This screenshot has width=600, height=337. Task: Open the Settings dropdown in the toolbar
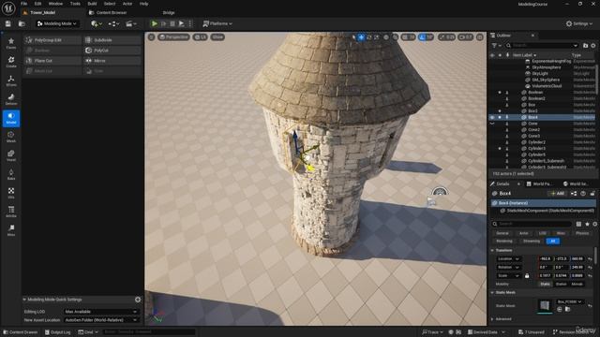[579, 23]
